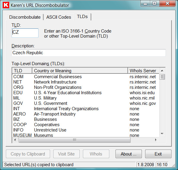Screen dimensions: 178x170
Task: Select the COM row in the list
Action: (86, 77)
